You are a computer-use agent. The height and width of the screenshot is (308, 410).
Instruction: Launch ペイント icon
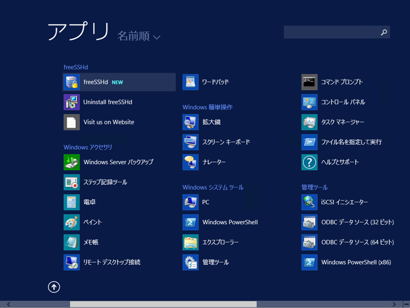pos(71,222)
